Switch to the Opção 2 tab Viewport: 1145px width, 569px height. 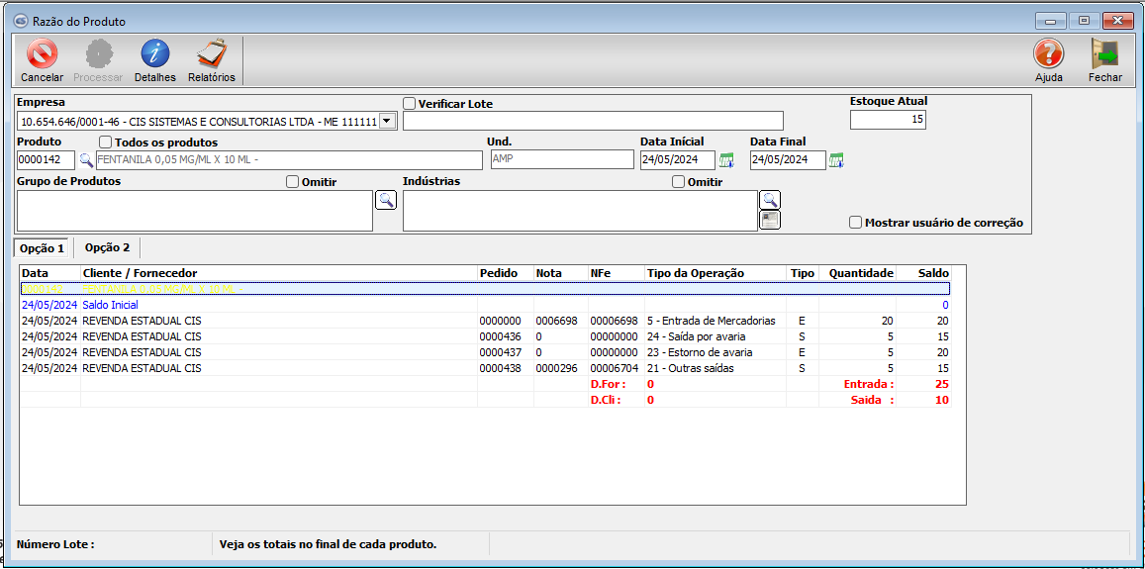107,247
